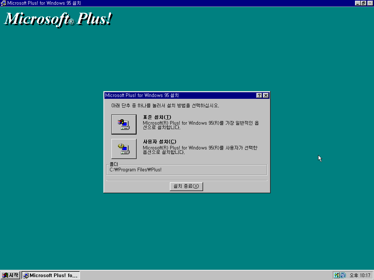Close the main setup window

370,3
